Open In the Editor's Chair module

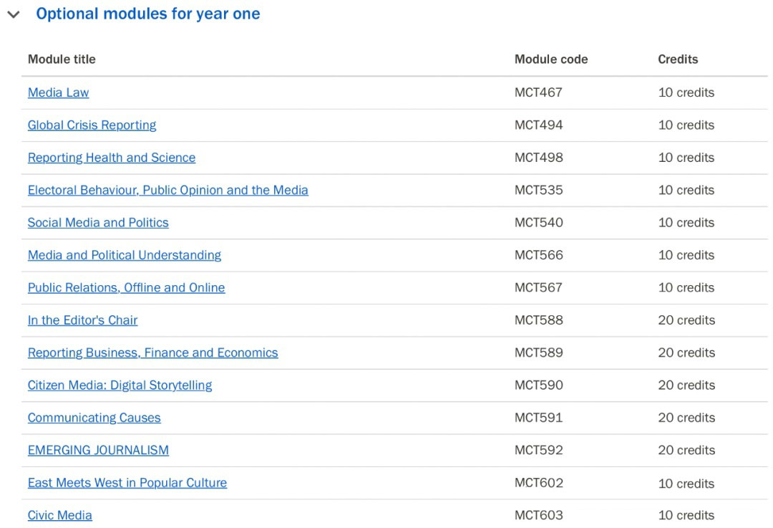82,320
